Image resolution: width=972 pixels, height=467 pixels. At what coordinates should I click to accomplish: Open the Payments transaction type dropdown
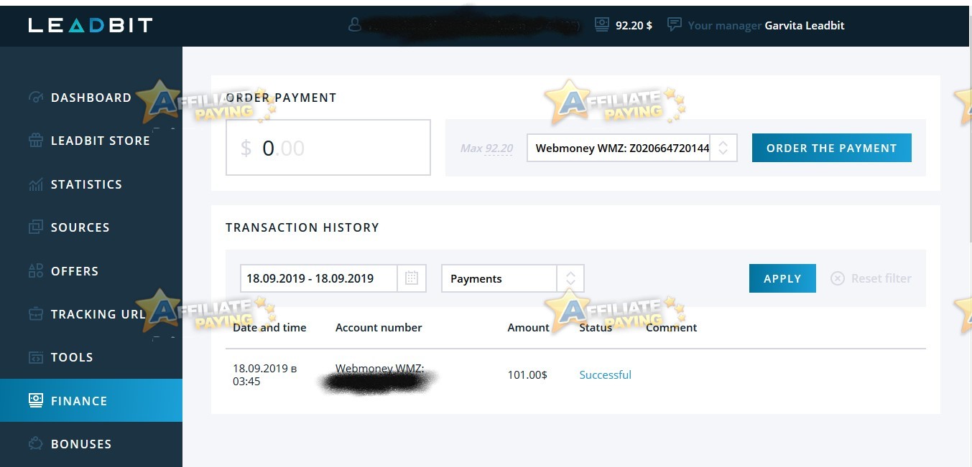[x=513, y=278]
